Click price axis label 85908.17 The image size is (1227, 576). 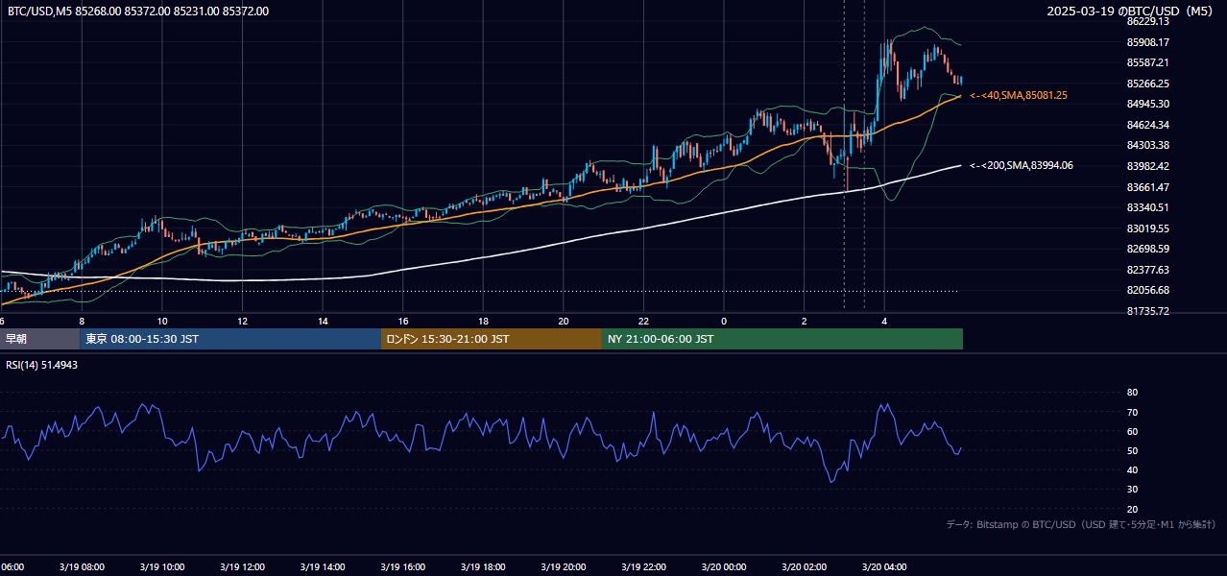click(x=1148, y=42)
